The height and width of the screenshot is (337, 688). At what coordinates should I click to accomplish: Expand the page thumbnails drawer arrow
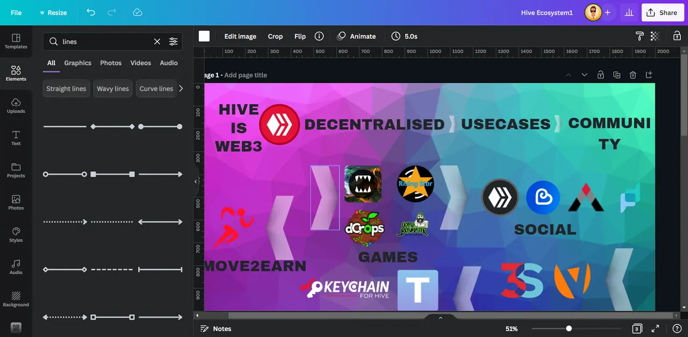click(441, 318)
